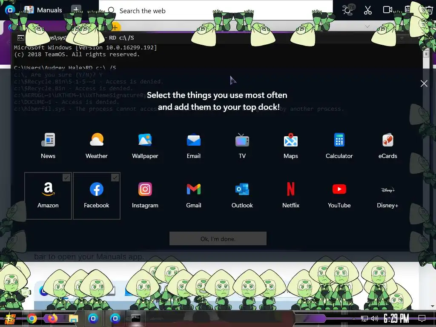This screenshot has width=436, height=327.
Task: Select the eCards app icon
Action: (387, 140)
